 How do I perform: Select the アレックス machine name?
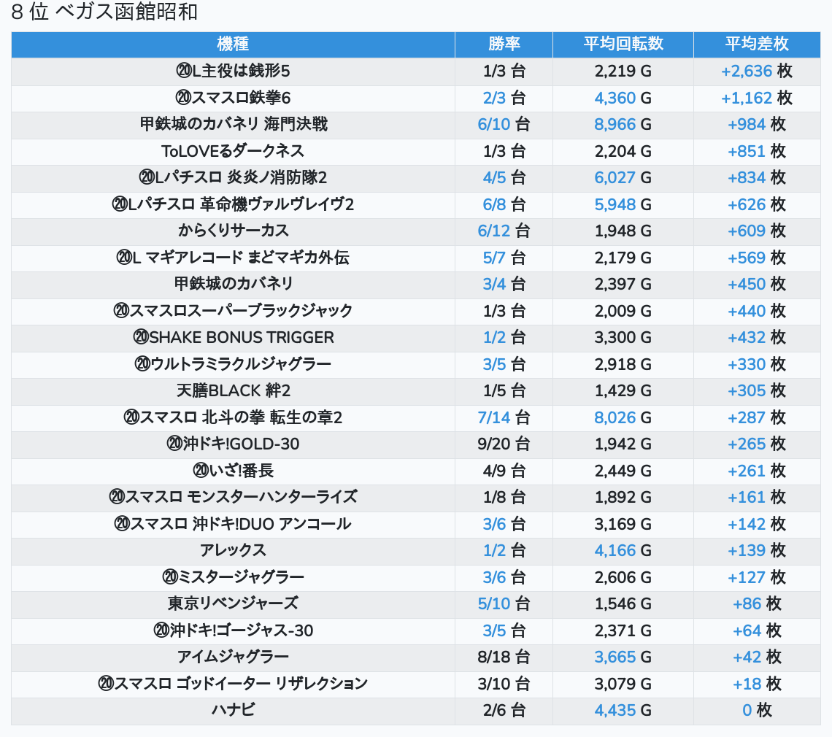click(x=233, y=550)
